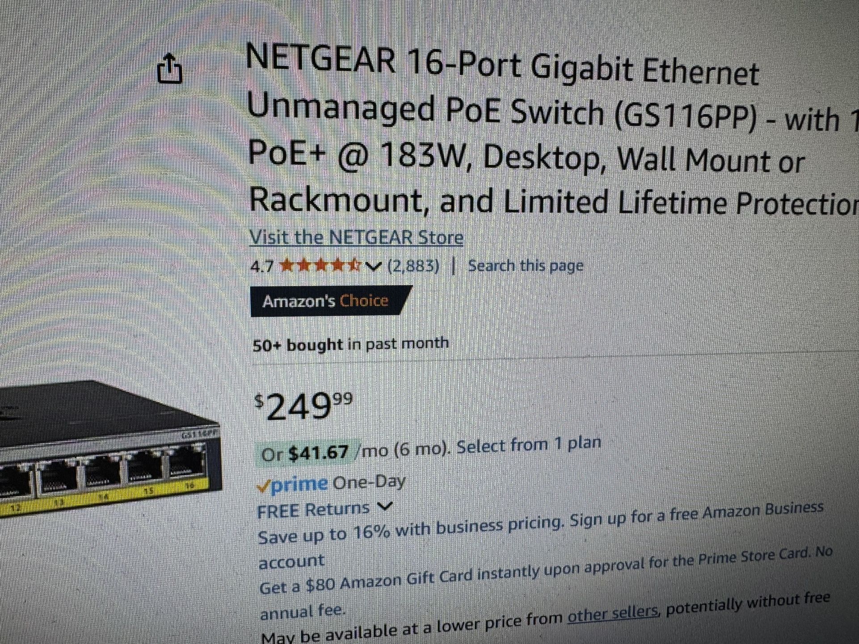Viewport: 859px width, 644px height.
Task: Click the orange star rating icons
Action: click(x=320, y=265)
